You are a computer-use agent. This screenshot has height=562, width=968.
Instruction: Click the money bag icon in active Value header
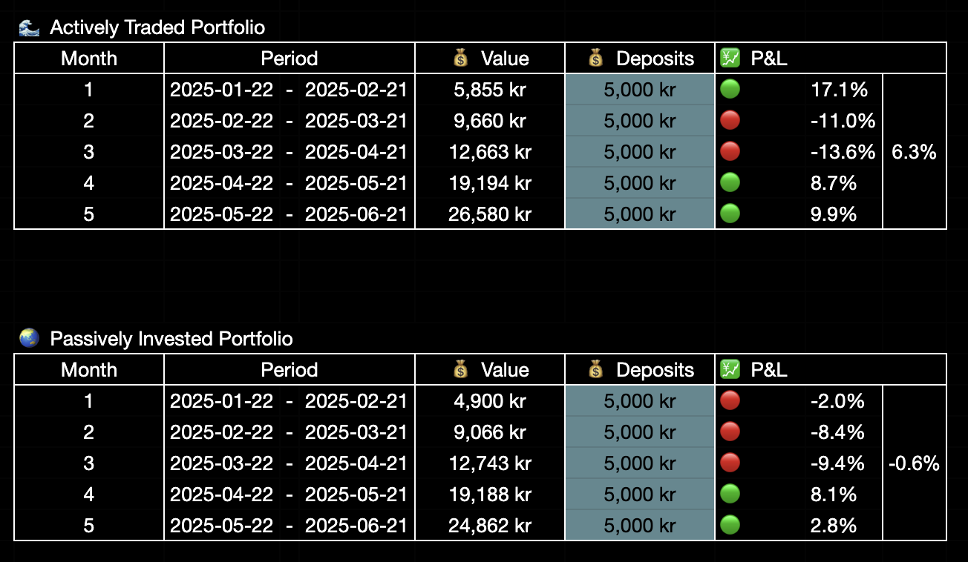pyautogui.click(x=461, y=58)
